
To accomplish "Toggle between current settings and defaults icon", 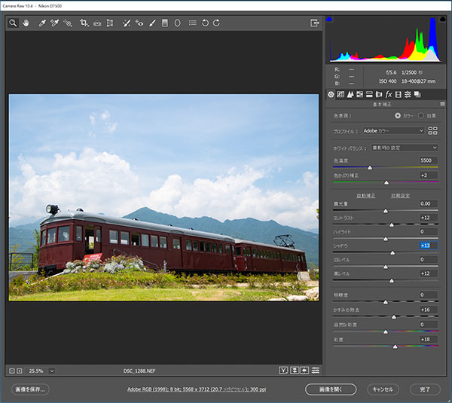I will (x=316, y=371).
